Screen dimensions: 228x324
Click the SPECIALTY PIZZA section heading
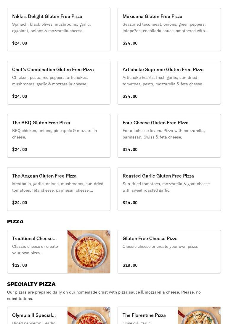click(31, 284)
